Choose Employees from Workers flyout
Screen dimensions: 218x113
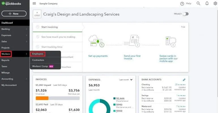(38, 54)
